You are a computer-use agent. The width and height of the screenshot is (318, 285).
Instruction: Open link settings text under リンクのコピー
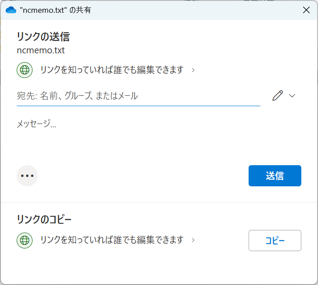point(112,240)
